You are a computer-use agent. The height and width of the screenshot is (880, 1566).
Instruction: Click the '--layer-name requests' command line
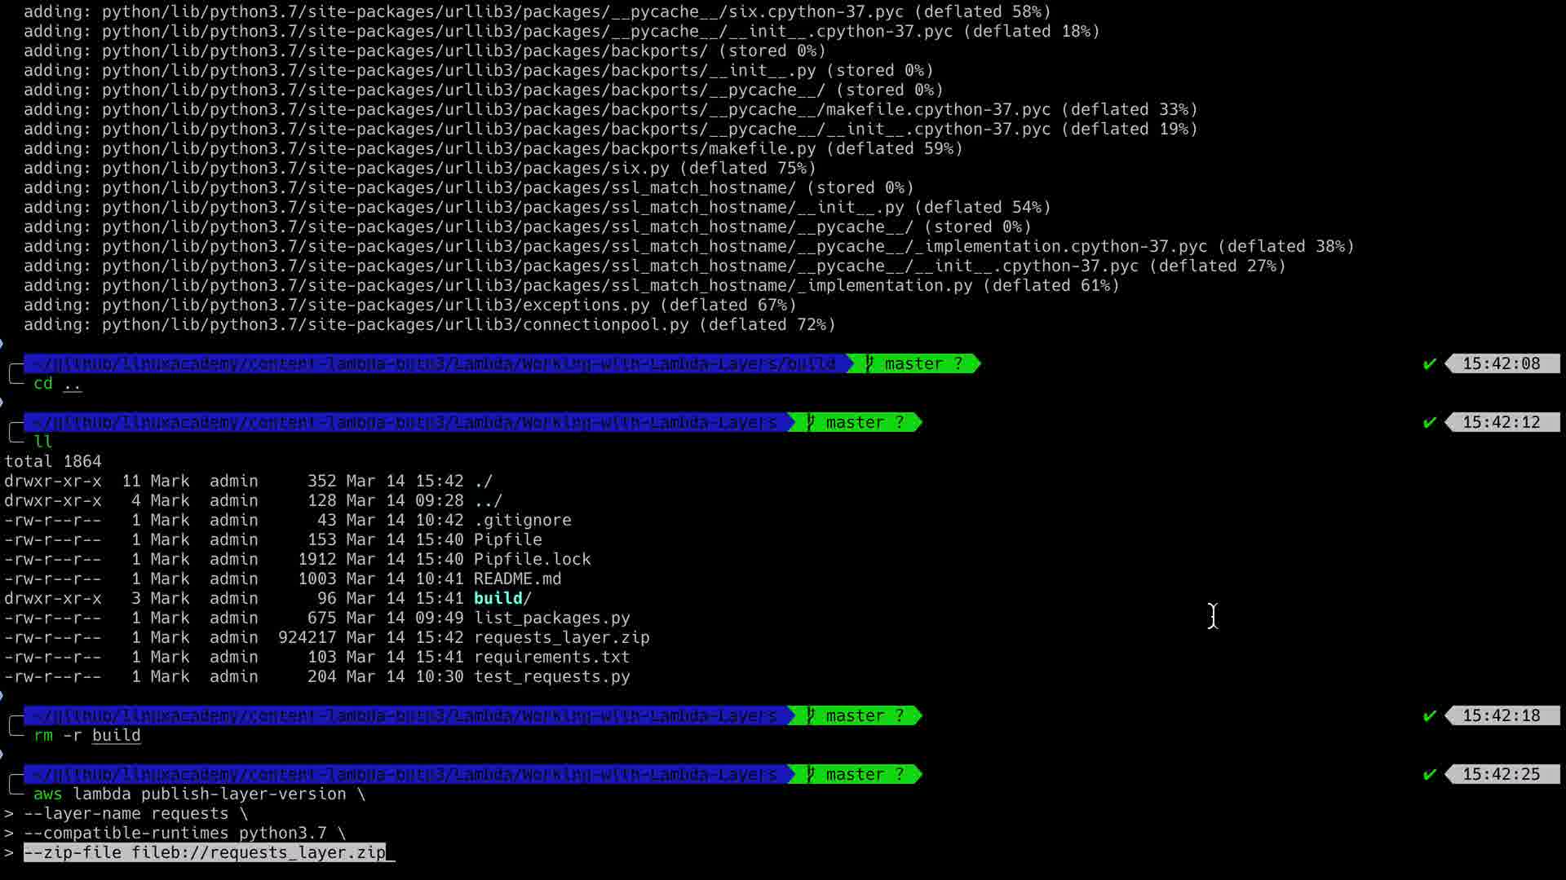pos(135,814)
